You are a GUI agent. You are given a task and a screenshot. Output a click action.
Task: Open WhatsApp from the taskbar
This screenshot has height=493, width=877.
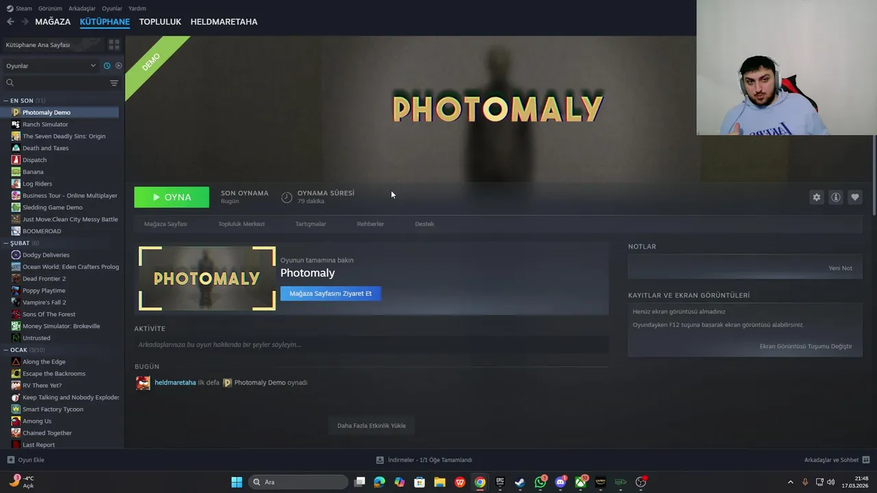click(x=541, y=482)
